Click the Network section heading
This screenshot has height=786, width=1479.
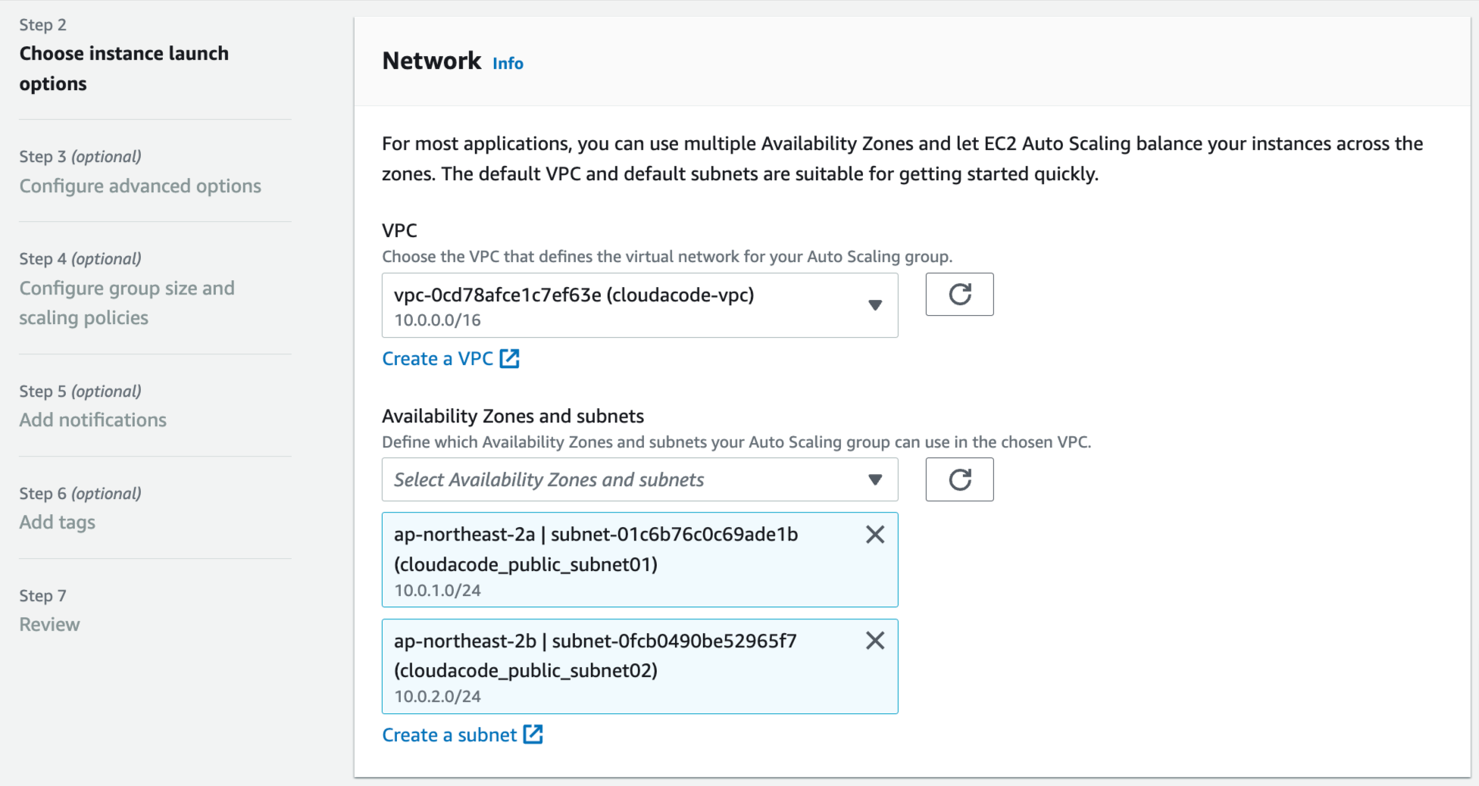(x=431, y=61)
